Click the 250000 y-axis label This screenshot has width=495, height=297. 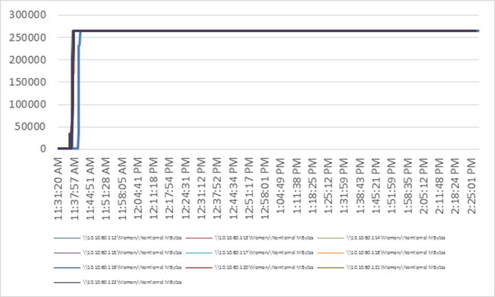pos(27,38)
